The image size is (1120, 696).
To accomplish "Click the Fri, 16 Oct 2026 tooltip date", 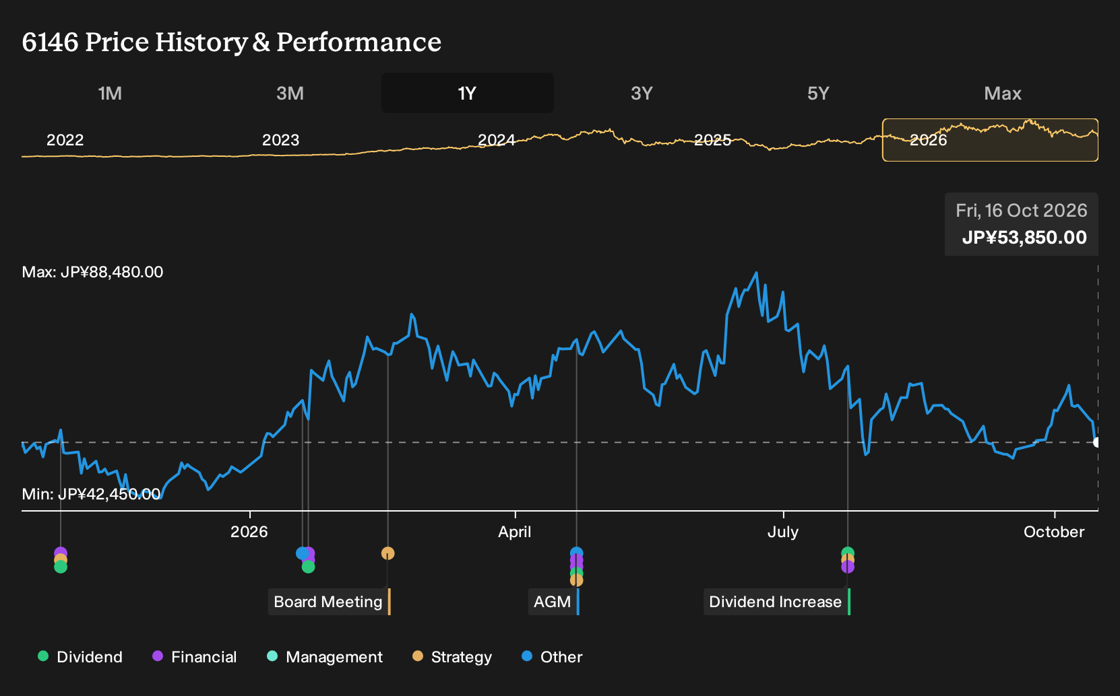I will [1022, 211].
